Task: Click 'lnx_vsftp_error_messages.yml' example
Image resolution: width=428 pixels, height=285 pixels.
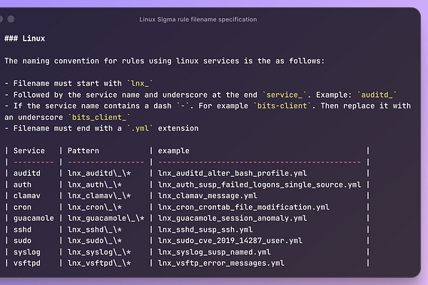Action: pyautogui.click(x=221, y=263)
